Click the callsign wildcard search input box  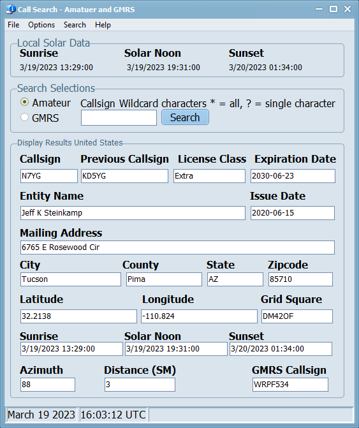[119, 117]
